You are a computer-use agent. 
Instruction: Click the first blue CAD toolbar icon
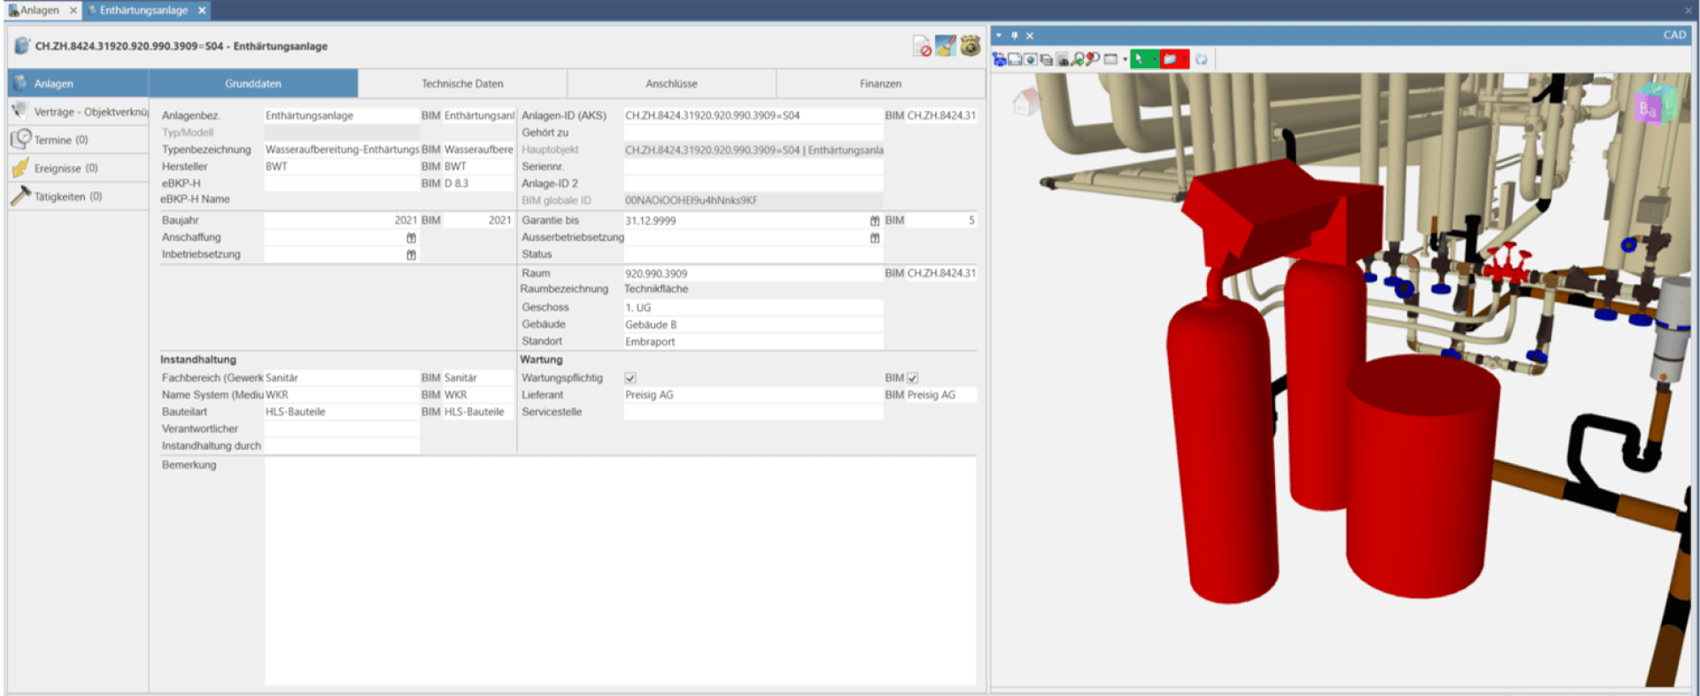pos(999,59)
